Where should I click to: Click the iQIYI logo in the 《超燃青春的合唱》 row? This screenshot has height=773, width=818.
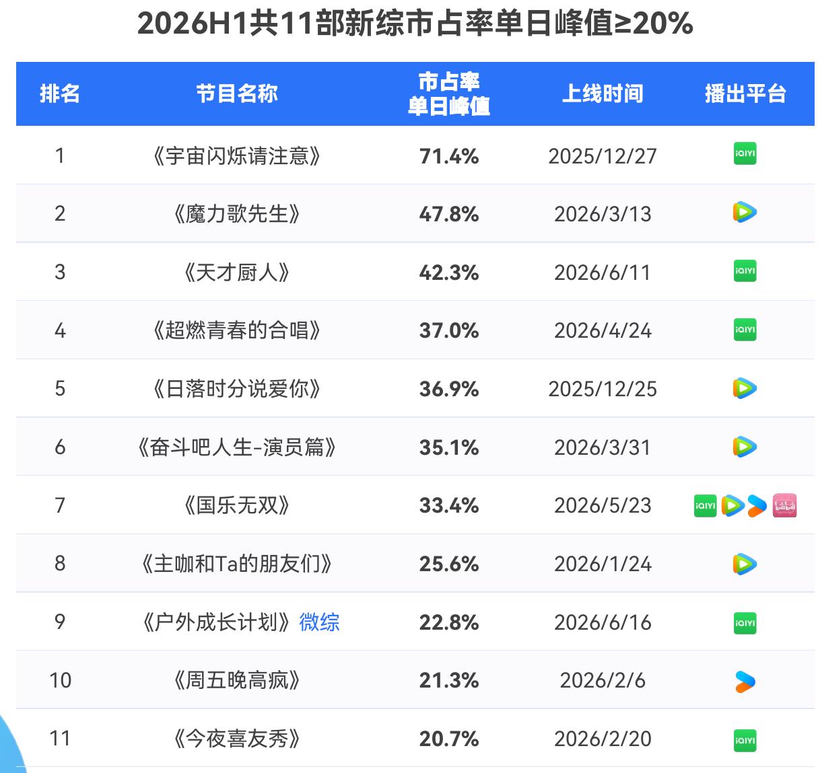745,330
